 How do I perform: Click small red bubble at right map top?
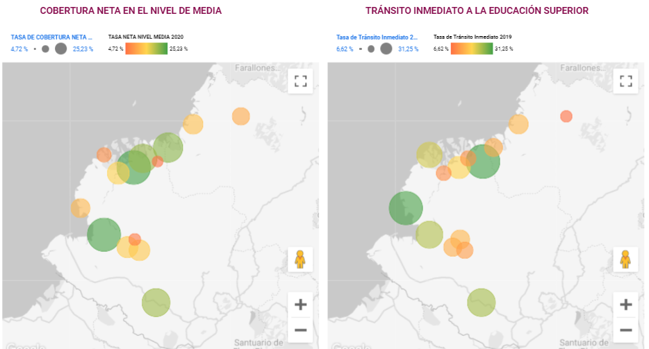point(566,116)
